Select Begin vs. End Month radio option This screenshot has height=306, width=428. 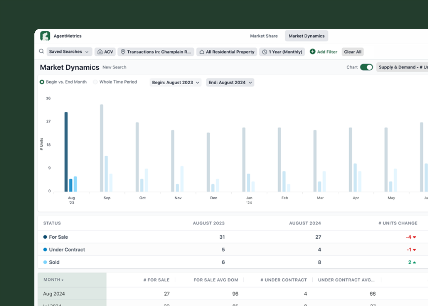(42, 82)
